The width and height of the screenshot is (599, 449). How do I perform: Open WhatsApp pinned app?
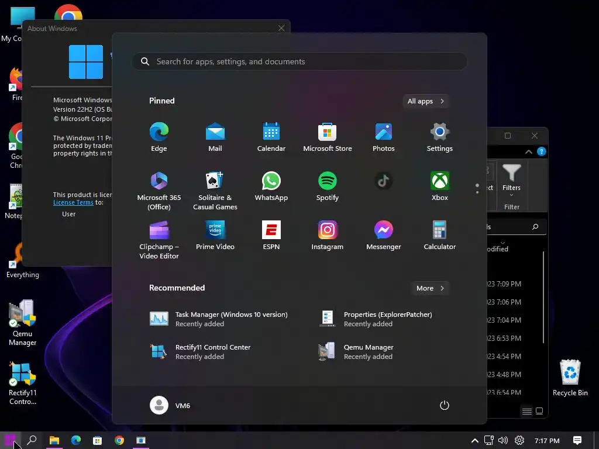[x=271, y=186]
